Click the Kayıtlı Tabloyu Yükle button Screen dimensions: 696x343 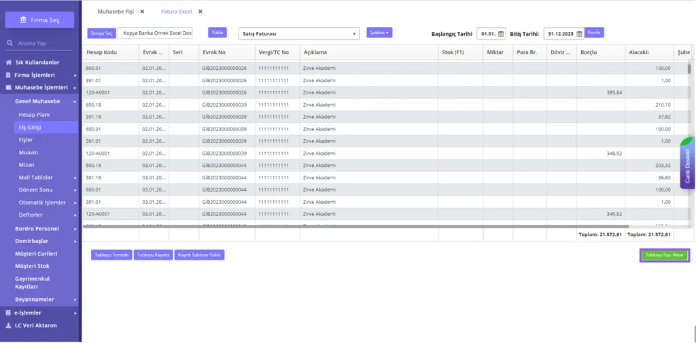199,255
